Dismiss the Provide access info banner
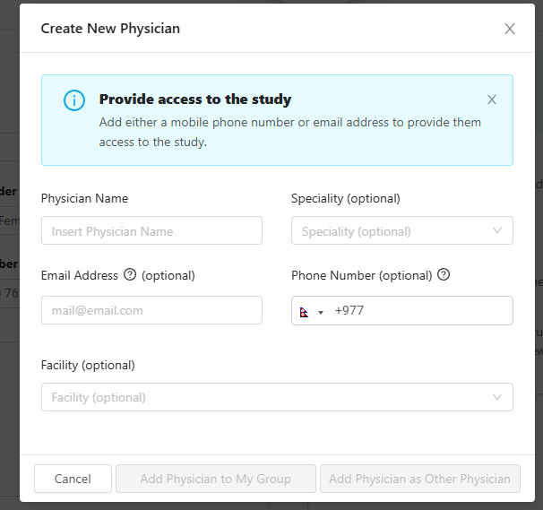Screen dimensions: 543x510 click(x=491, y=99)
